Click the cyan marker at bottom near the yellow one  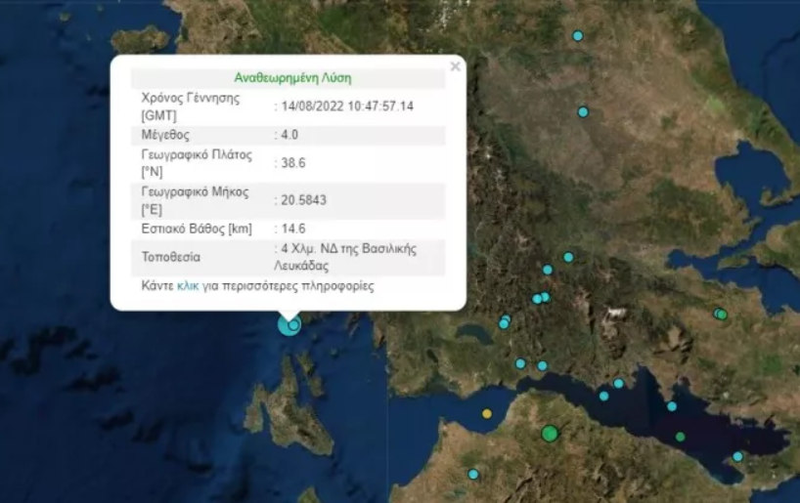coord(473,475)
